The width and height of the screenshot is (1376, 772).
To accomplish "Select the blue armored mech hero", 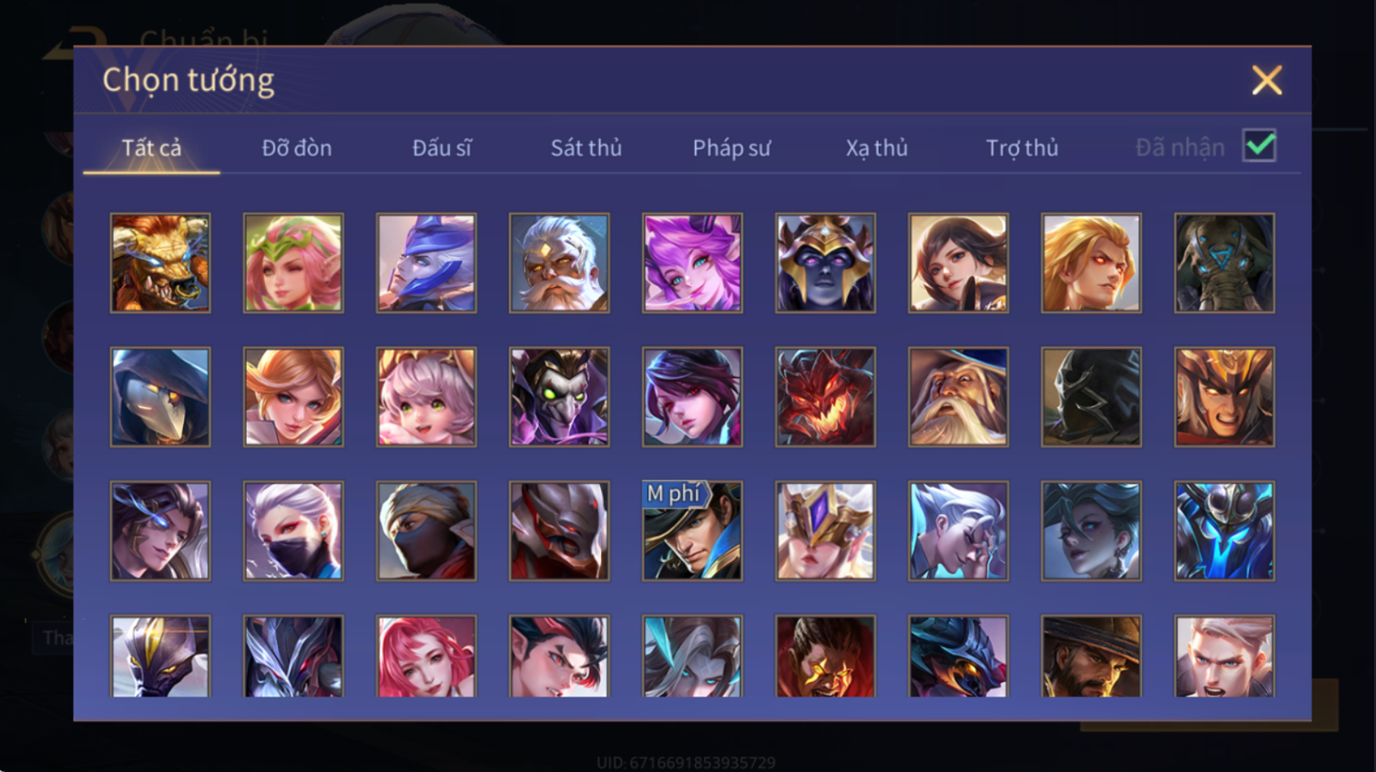I will coord(1224,531).
